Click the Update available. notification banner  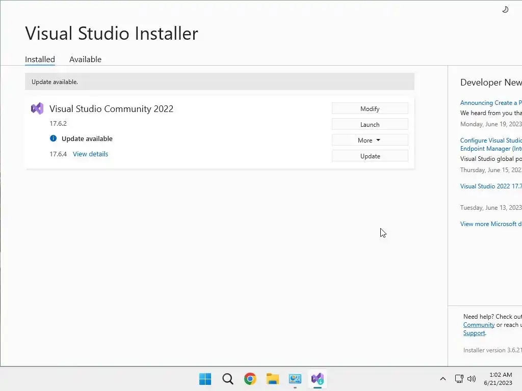219,82
